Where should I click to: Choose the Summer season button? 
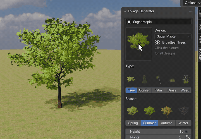(x=149, y=123)
